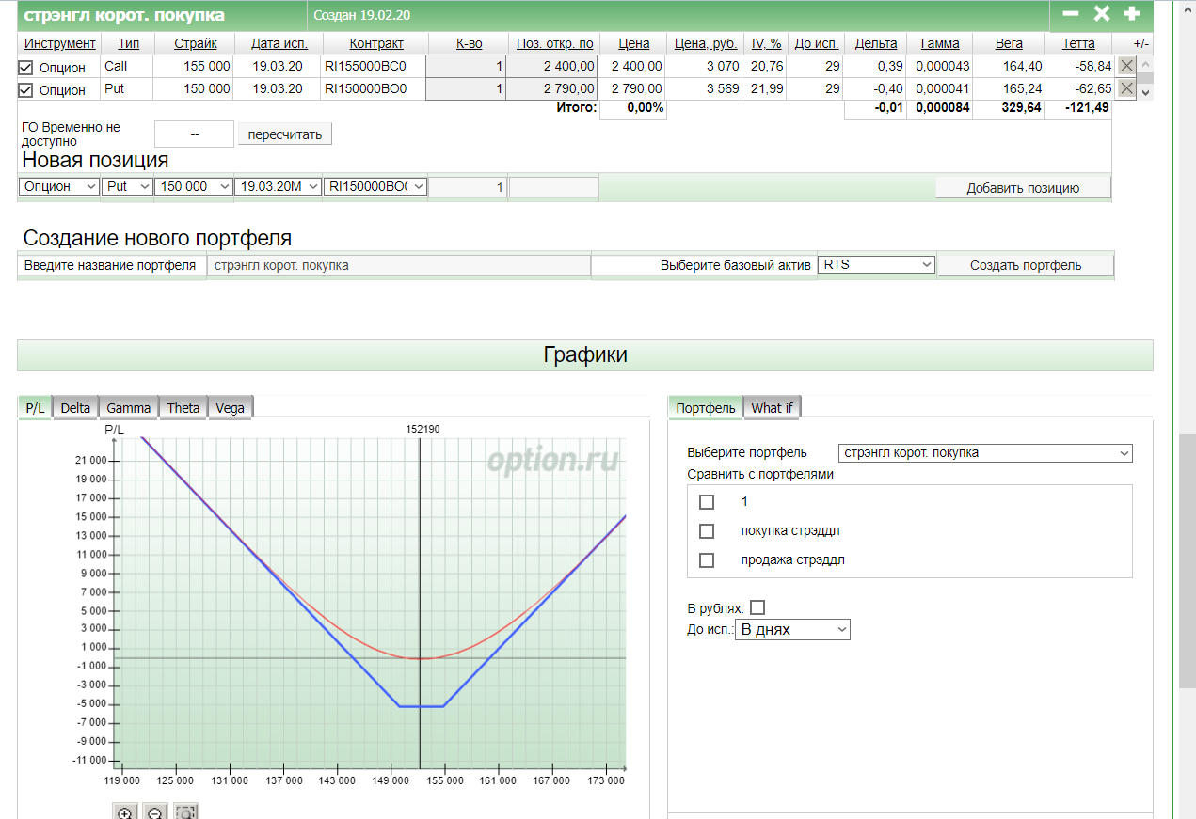Image resolution: width=1196 pixels, height=819 pixels.
Task: Check 'покупка стрэддл' comparison portfolio
Action: (x=707, y=531)
